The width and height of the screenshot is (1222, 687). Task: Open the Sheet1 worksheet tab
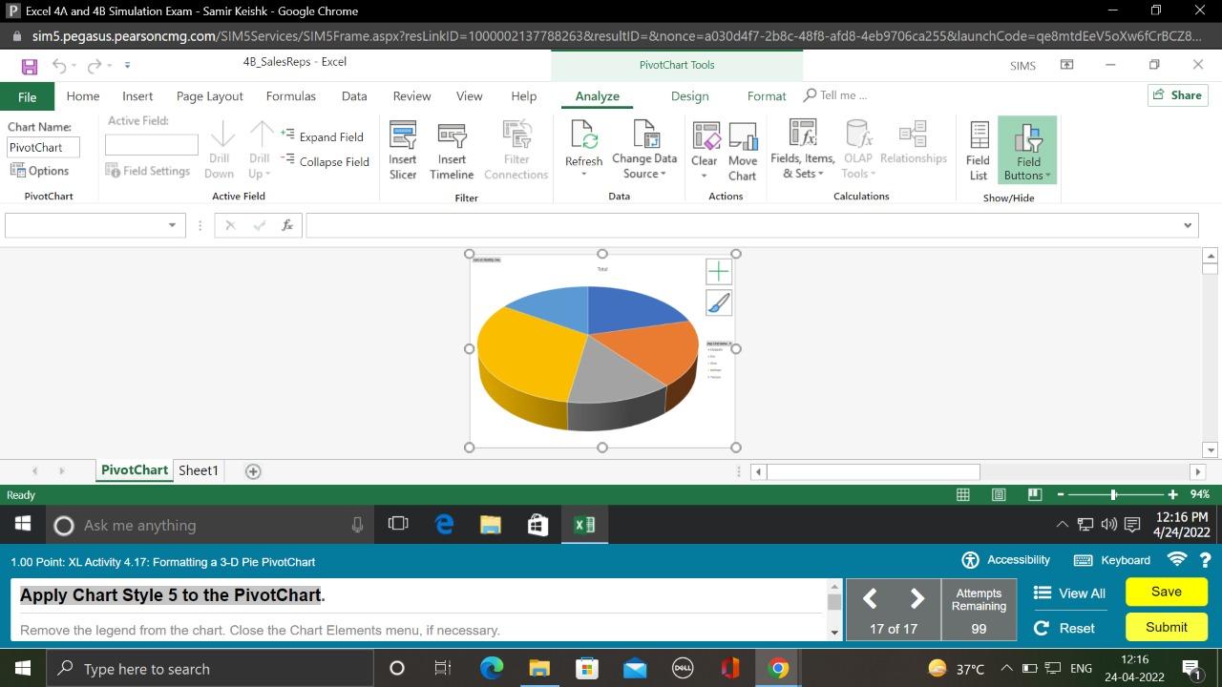pyautogui.click(x=198, y=469)
